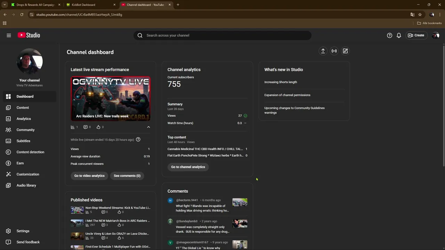Image resolution: width=445 pixels, height=250 pixels.
Task: Open Flat Earth PonchoPete top content row
Action: (x=208, y=156)
